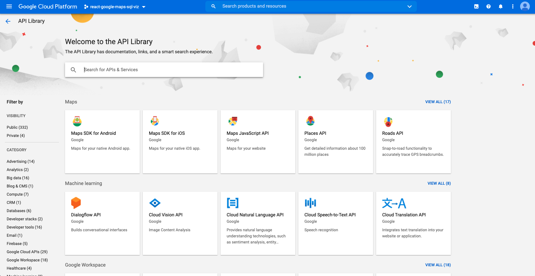Viewport: 535px width, 276px height.
Task: Filter by Private (4) visibility
Action: click(x=16, y=136)
